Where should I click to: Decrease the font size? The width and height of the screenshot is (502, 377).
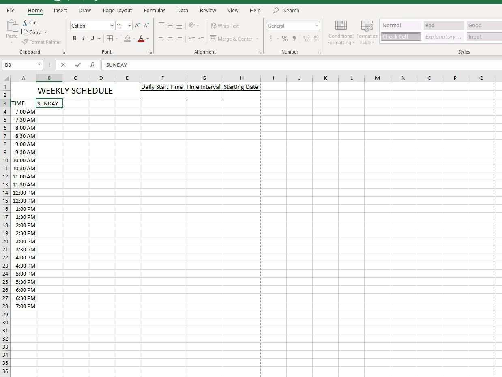[x=146, y=26]
